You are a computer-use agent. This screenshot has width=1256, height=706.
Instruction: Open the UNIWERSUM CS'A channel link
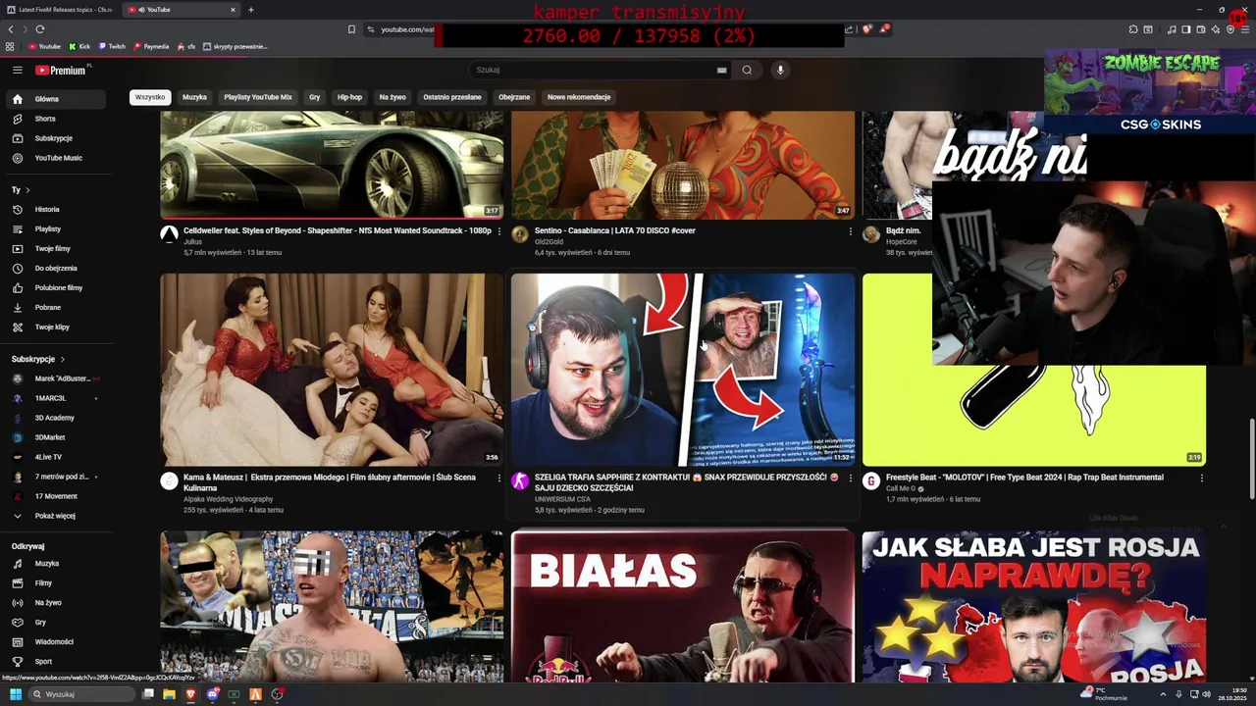(x=562, y=499)
